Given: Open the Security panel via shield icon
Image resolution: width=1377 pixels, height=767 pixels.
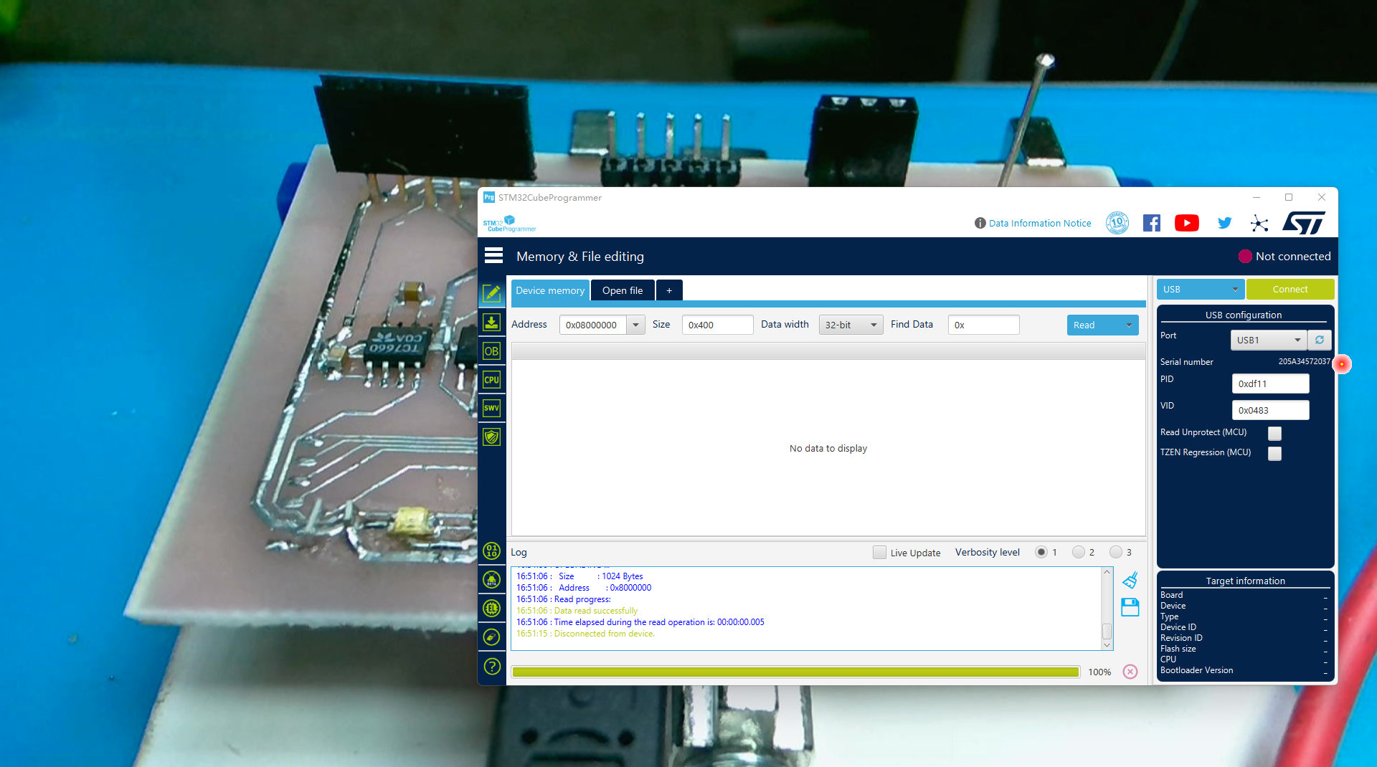Looking at the screenshot, I should pyautogui.click(x=492, y=437).
